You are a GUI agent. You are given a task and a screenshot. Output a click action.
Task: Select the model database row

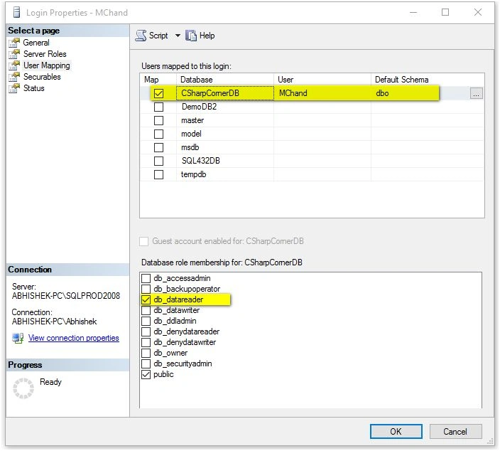click(x=312, y=134)
